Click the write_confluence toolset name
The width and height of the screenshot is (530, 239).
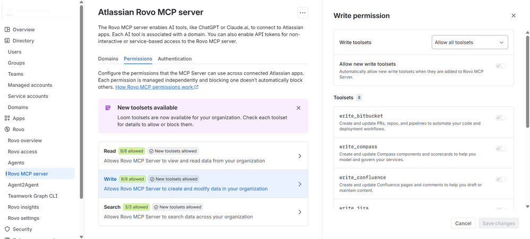[362, 178]
